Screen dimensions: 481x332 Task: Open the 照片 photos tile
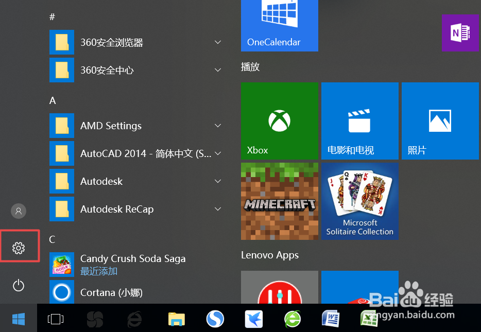click(440, 121)
